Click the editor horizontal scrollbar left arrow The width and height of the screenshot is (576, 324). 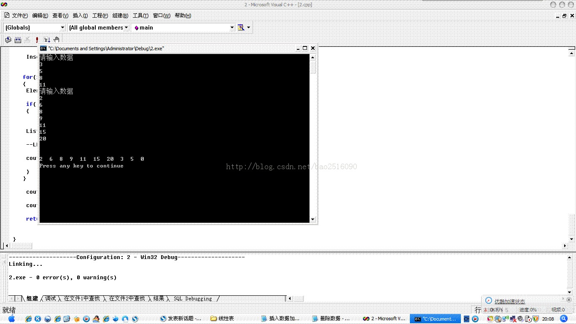tap(6, 246)
